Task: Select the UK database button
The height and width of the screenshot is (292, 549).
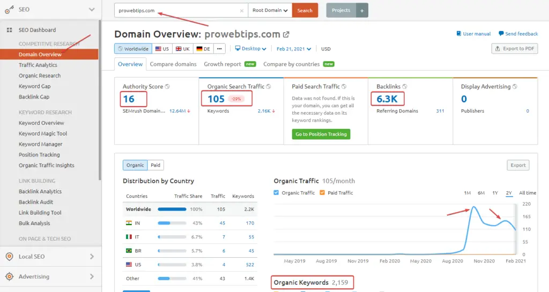Action: [x=182, y=49]
